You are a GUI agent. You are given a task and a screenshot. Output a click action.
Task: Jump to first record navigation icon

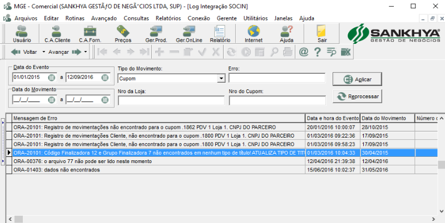point(102,52)
